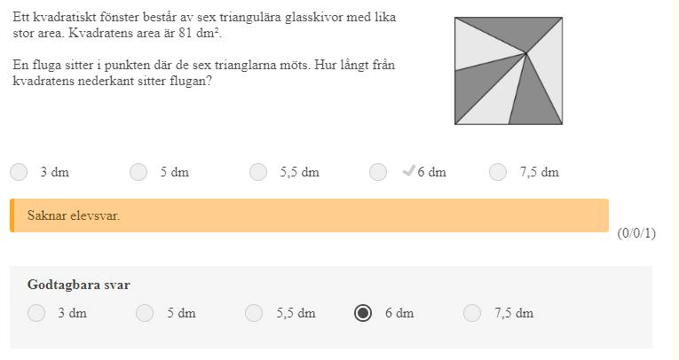Screen dimensions: 679x360
Task: Choose '5 dm' under Godtagbara svar
Action: point(145,313)
